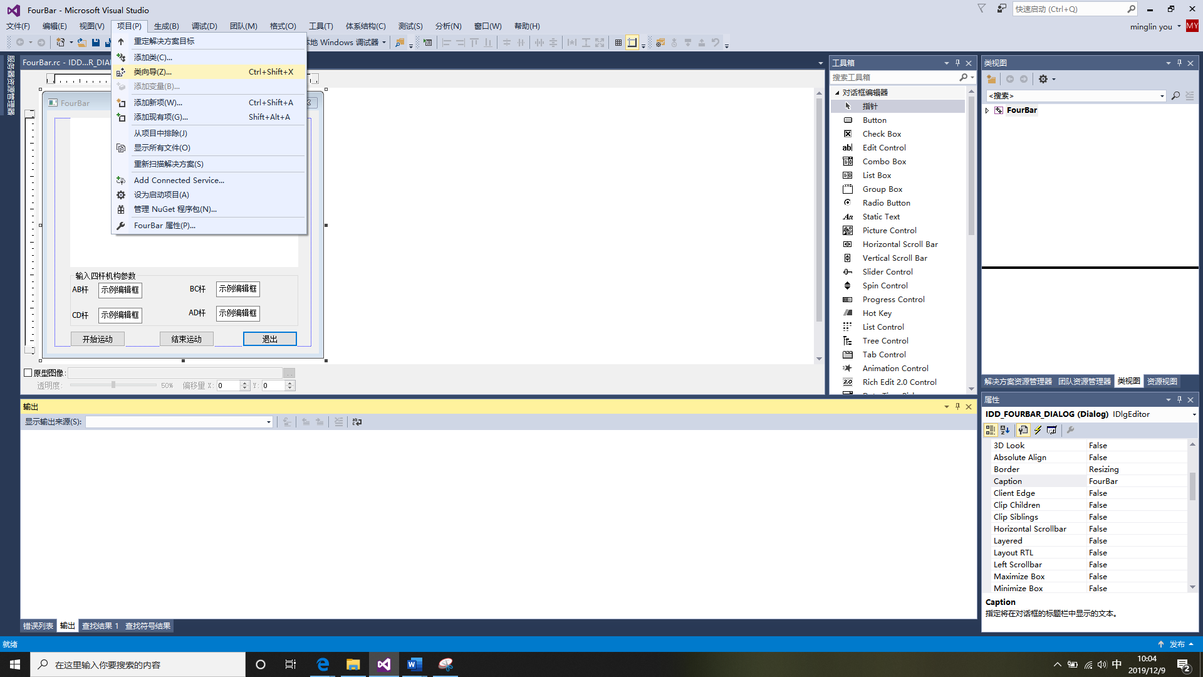Select the Button control in toolbox
The height and width of the screenshot is (677, 1203).
click(x=874, y=120)
